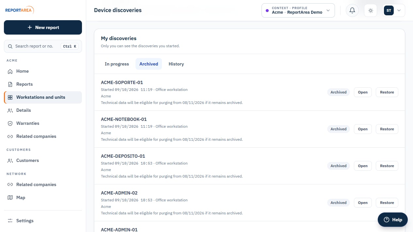Image resolution: width=413 pixels, height=232 pixels.
Task: Open the History tab
Action: click(x=176, y=64)
